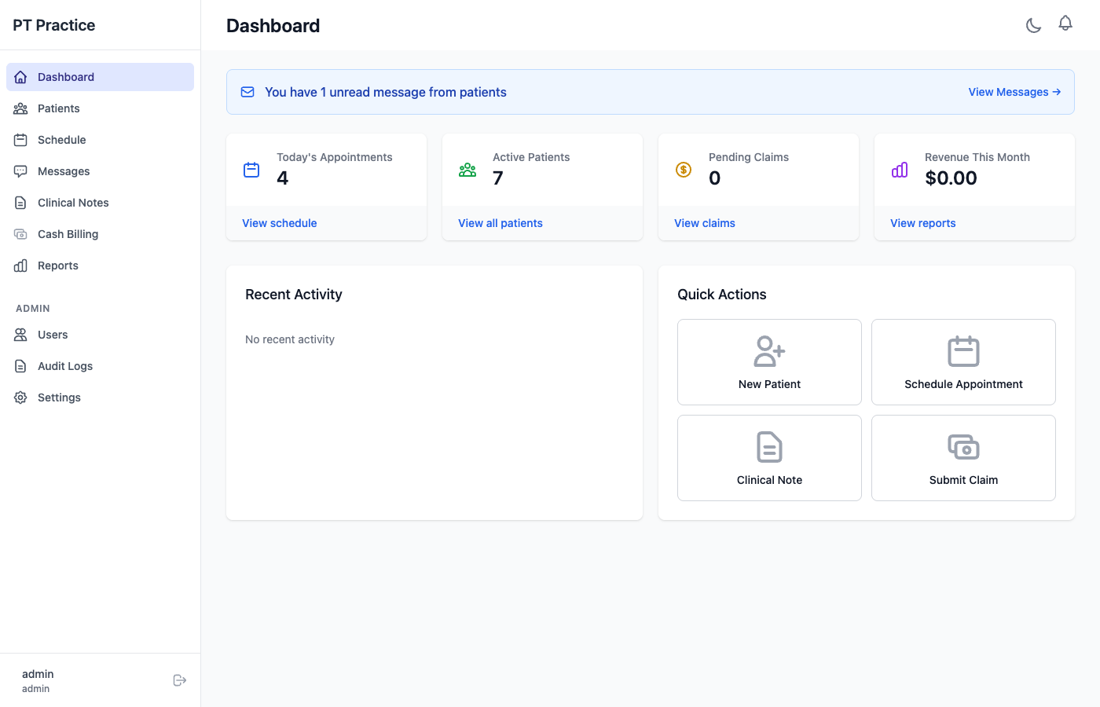
Task: Toggle dark mode with the moon icon
Action: pyautogui.click(x=1033, y=25)
